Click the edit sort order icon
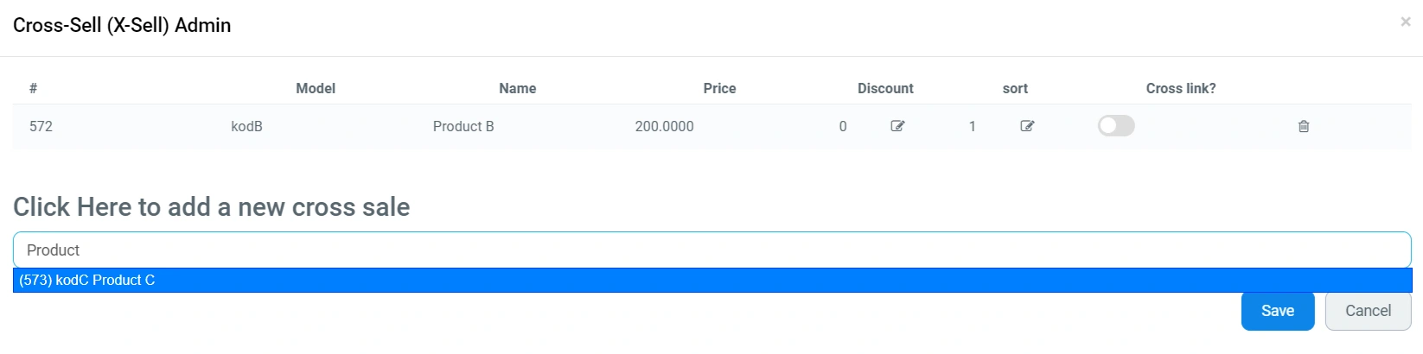Image resolution: width=1423 pixels, height=354 pixels. pyautogui.click(x=1027, y=126)
